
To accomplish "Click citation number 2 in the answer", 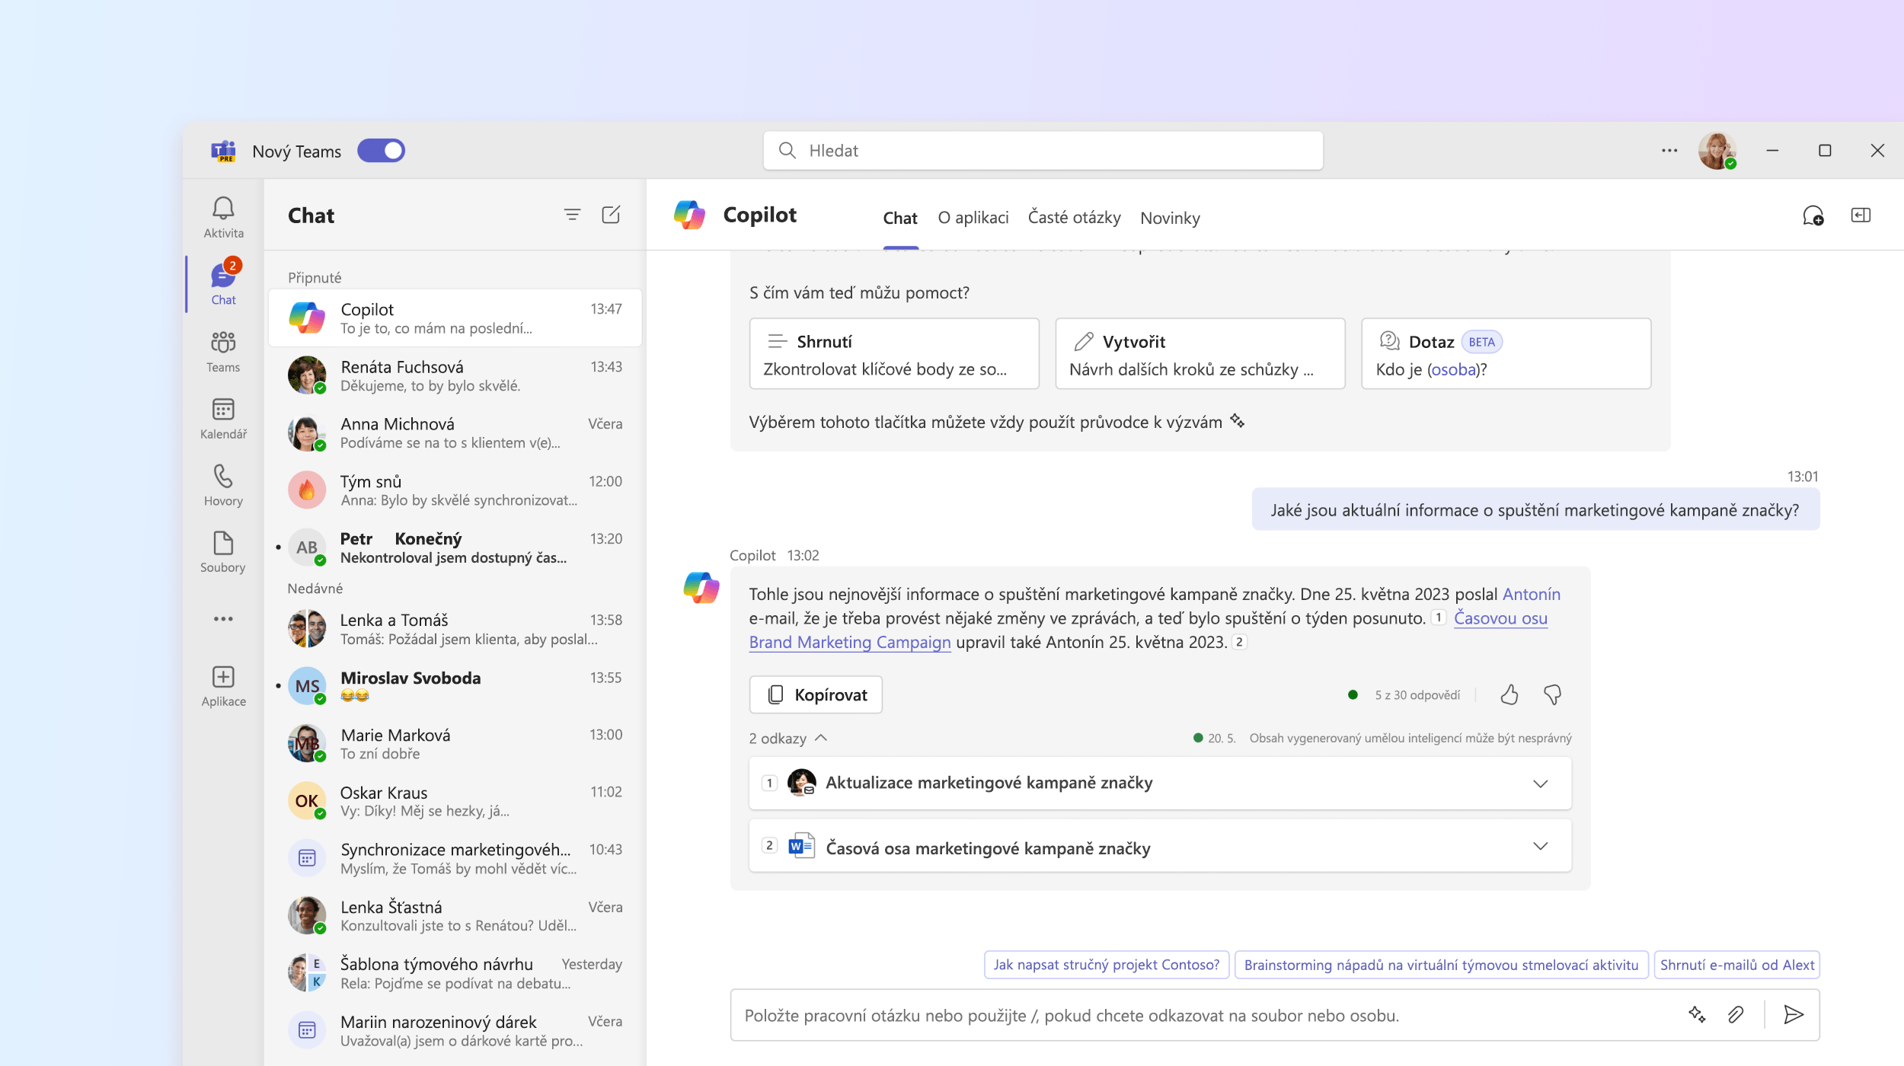I will (x=1239, y=642).
